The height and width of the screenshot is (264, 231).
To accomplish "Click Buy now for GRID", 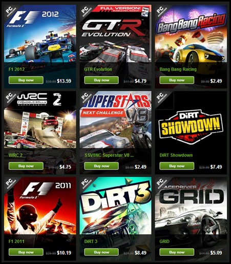I will (177, 252).
